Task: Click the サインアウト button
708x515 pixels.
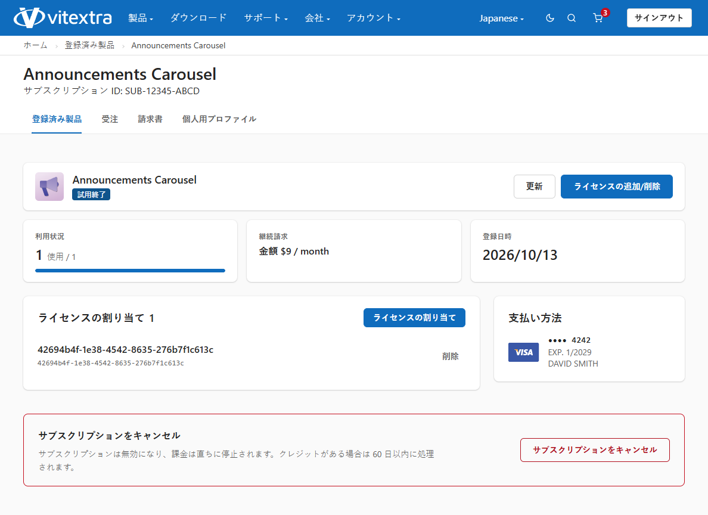Action: (659, 18)
